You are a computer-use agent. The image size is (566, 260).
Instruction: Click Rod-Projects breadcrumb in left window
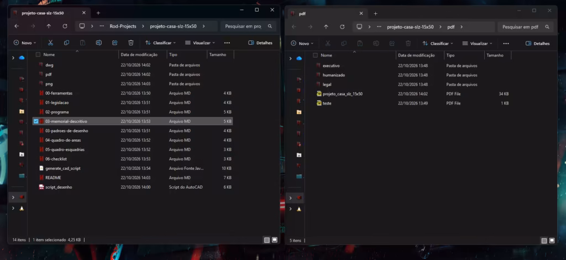tap(123, 27)
